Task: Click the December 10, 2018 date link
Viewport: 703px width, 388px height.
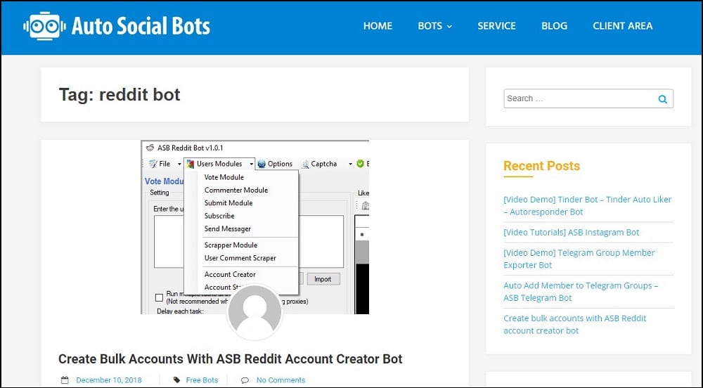Action: [x=109, y=380]
